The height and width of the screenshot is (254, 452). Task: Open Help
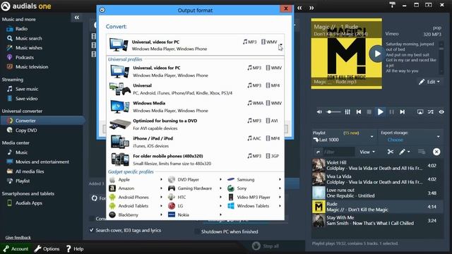(75, 249)
